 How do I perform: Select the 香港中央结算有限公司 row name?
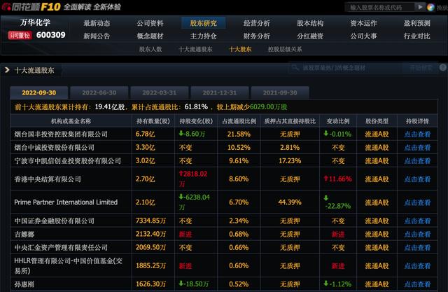[48, 179]
